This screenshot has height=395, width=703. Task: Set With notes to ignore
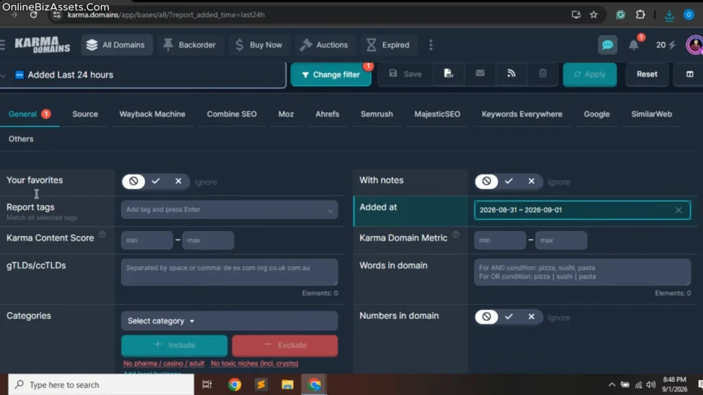click(x=487, y=181)
